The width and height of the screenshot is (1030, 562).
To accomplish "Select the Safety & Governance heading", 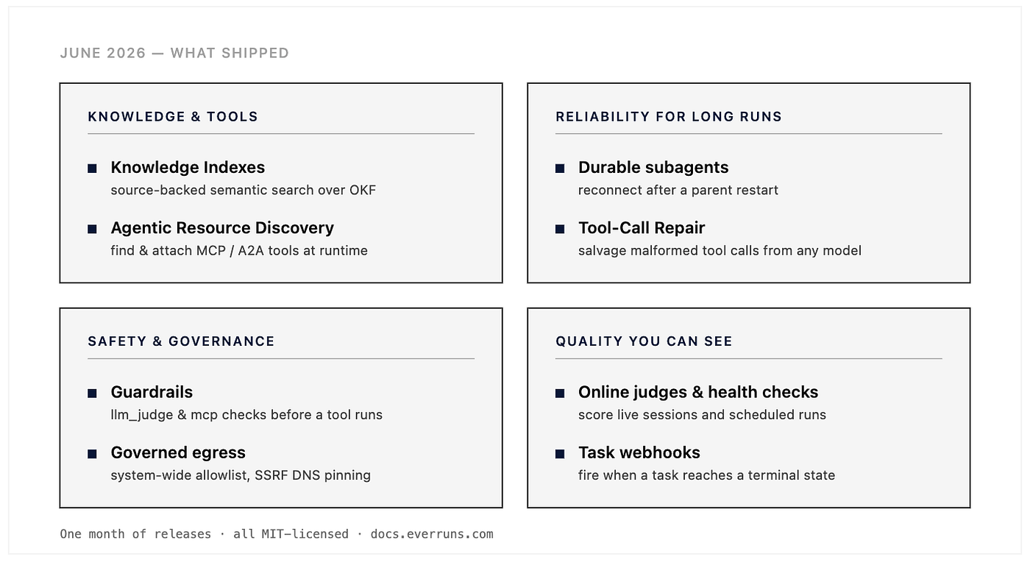I will pyautogui.click(x=181, y=341).
